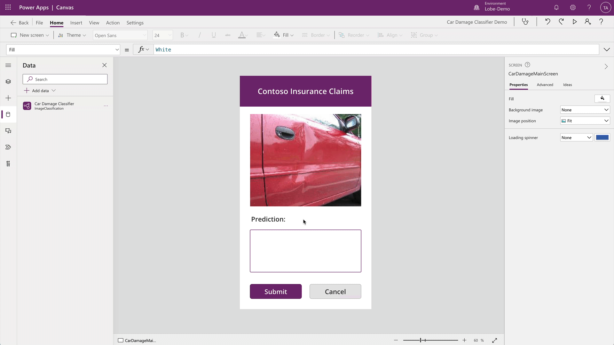The image size is (614, 345).
Task: Switch to the Advanced properties tab
Action: pyautogui.click(x=545, y=85)
